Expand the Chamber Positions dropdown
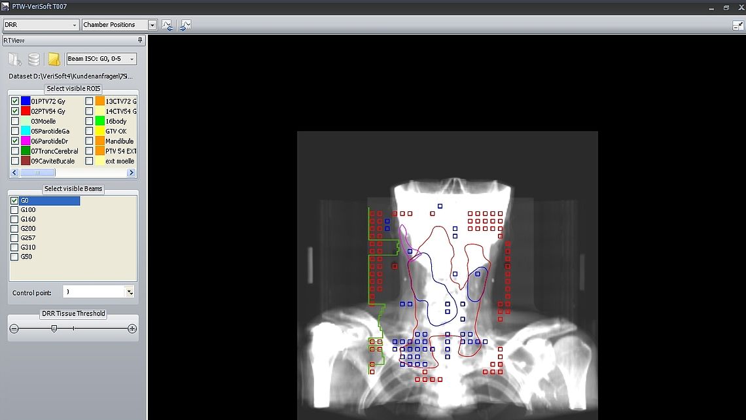 coord(152,24)
